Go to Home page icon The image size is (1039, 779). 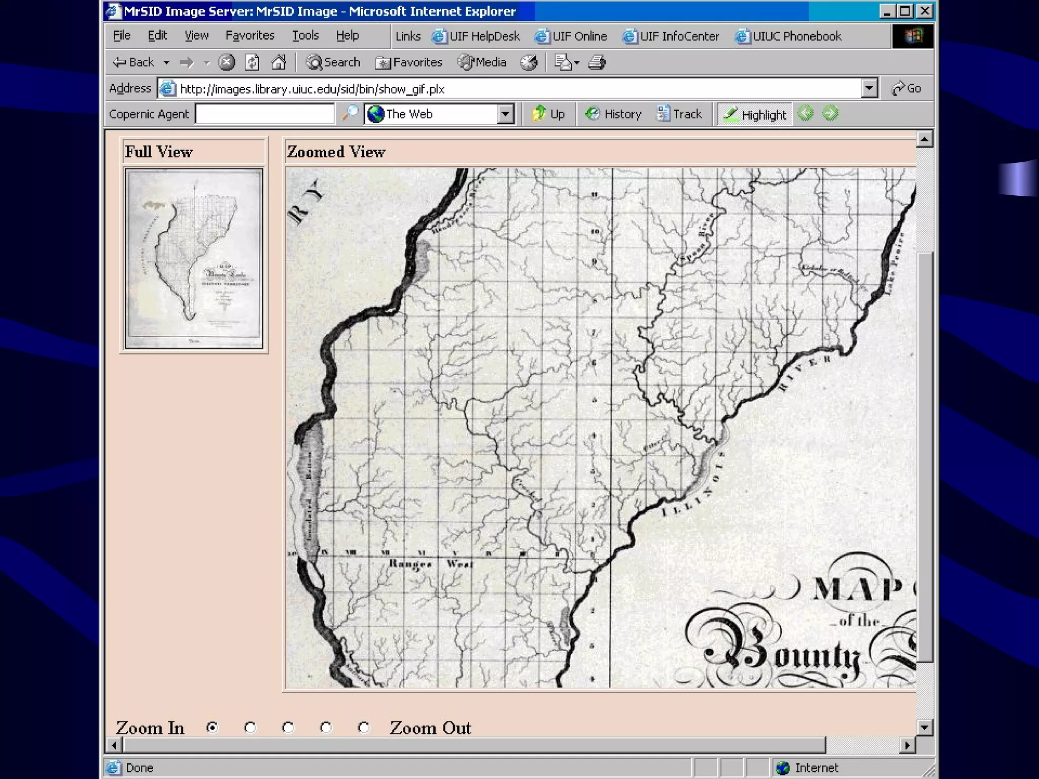point(279,62)
